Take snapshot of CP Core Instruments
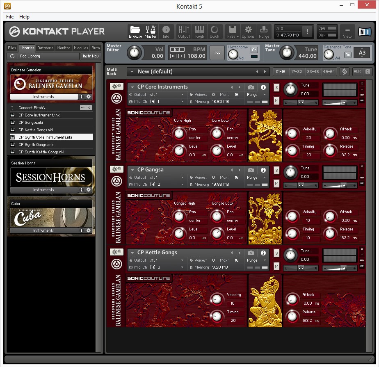This screenshot has width=379, height=367. click(x=251, y=87)
